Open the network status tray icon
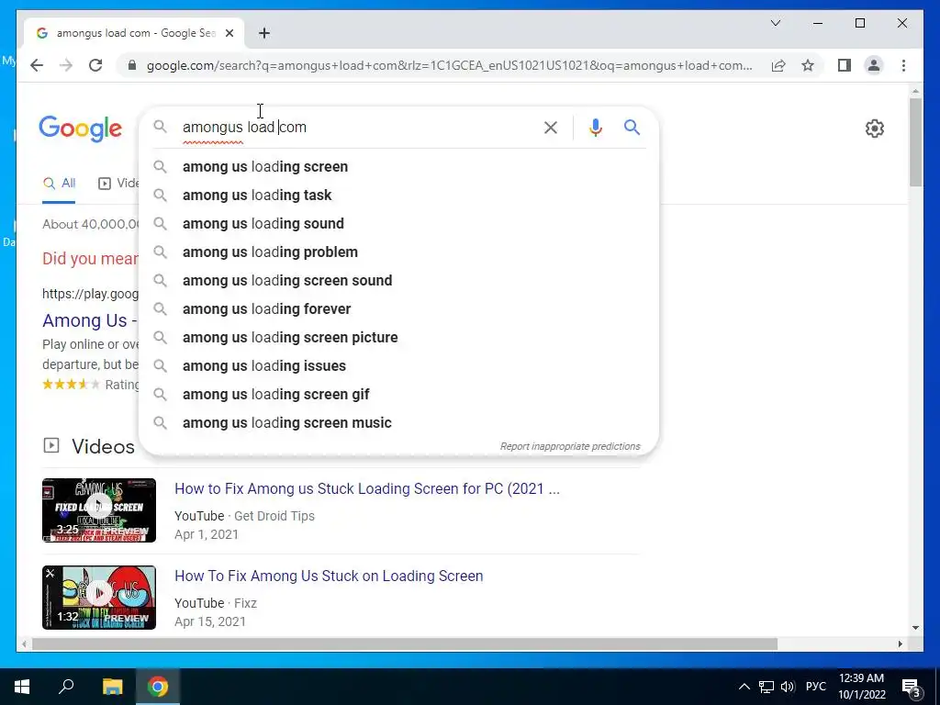This screenshot has height=705, width=940. pyautogui.click(x=767, y=687)
